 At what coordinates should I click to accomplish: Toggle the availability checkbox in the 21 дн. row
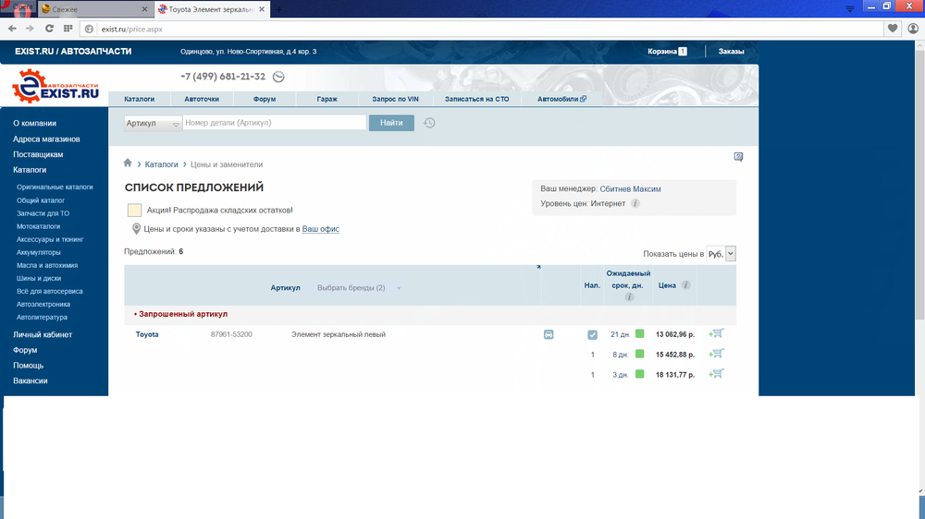592,334
